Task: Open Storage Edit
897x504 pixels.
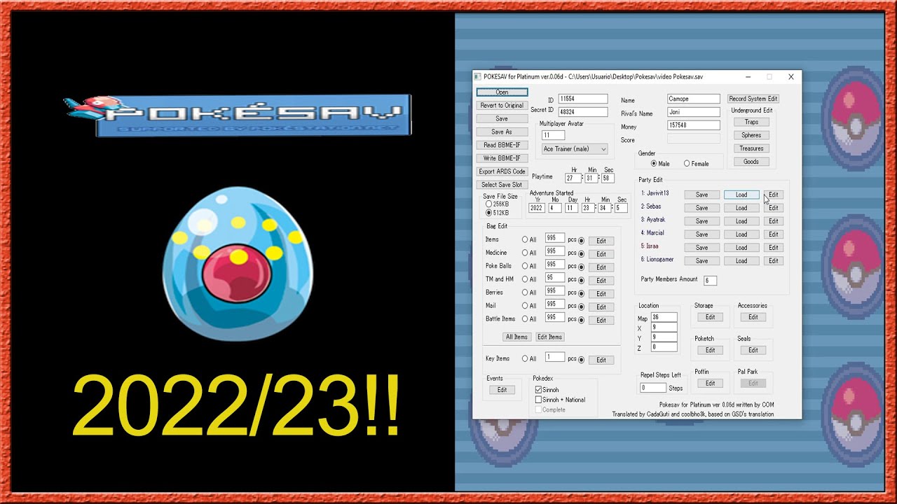Action: (x=710, y=317)
